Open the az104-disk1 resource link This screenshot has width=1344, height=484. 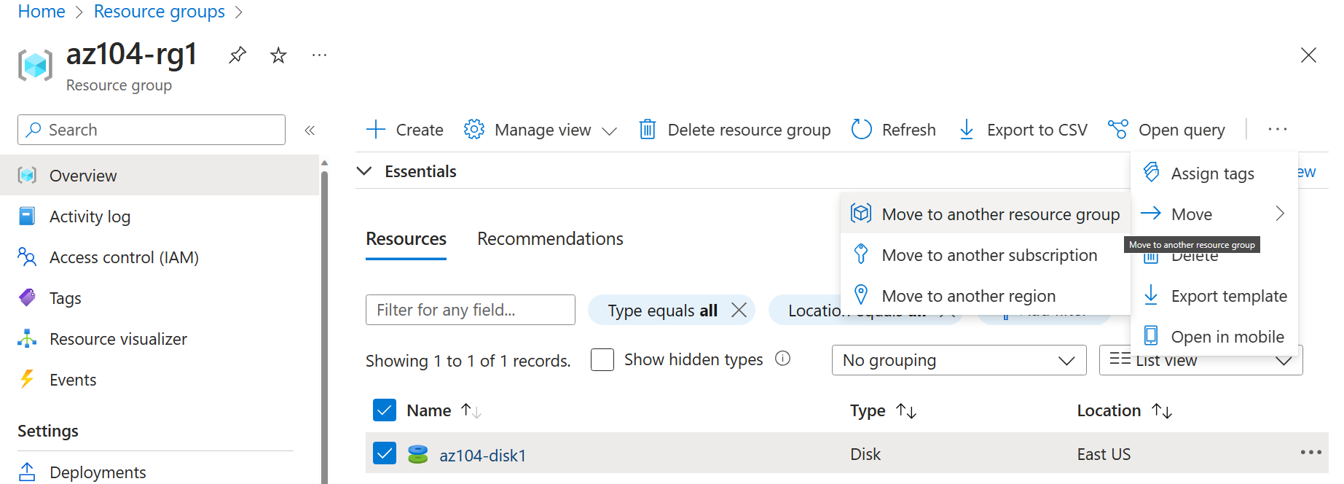(x=482, y=456)
